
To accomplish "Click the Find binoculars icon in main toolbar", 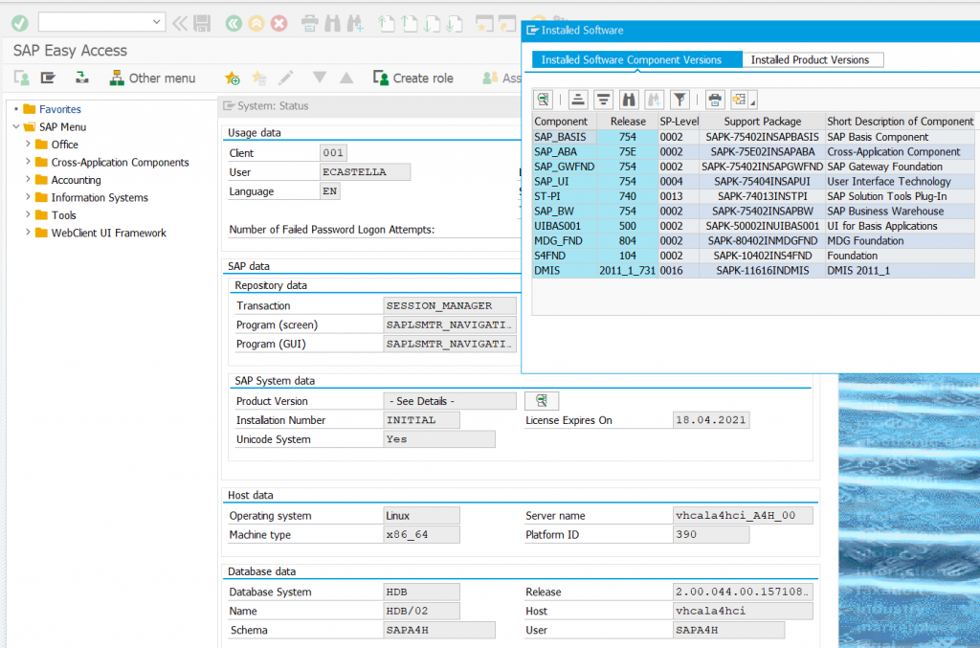I will point(332,24).
